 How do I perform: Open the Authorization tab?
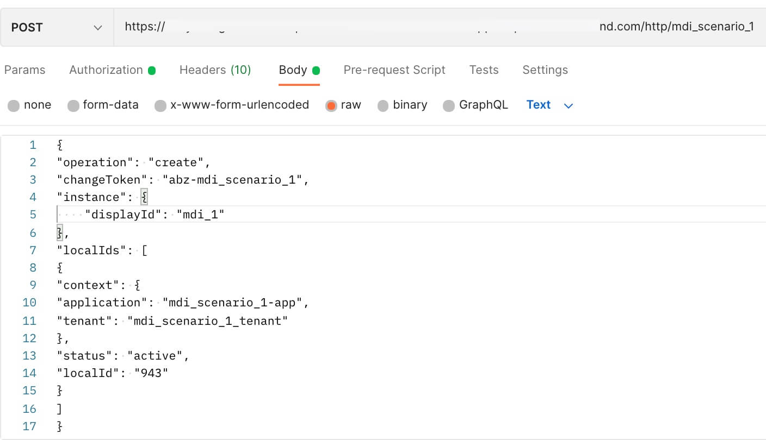coord(107,70)
